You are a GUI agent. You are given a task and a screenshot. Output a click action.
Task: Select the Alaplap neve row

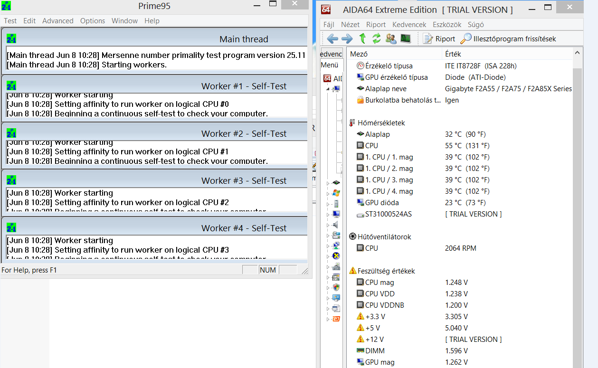pos(460,89)
